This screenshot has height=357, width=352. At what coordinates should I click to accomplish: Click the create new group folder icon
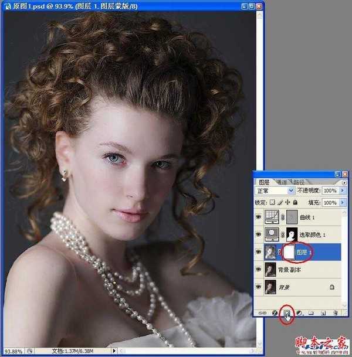tap(311, 313)
